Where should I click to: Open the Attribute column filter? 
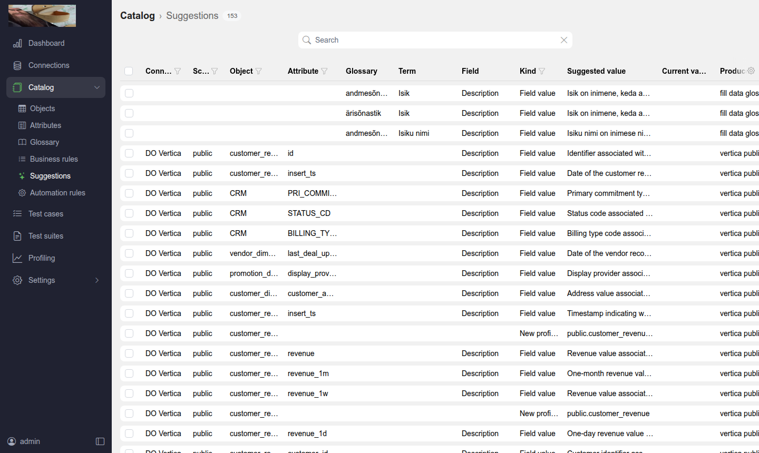324,71
